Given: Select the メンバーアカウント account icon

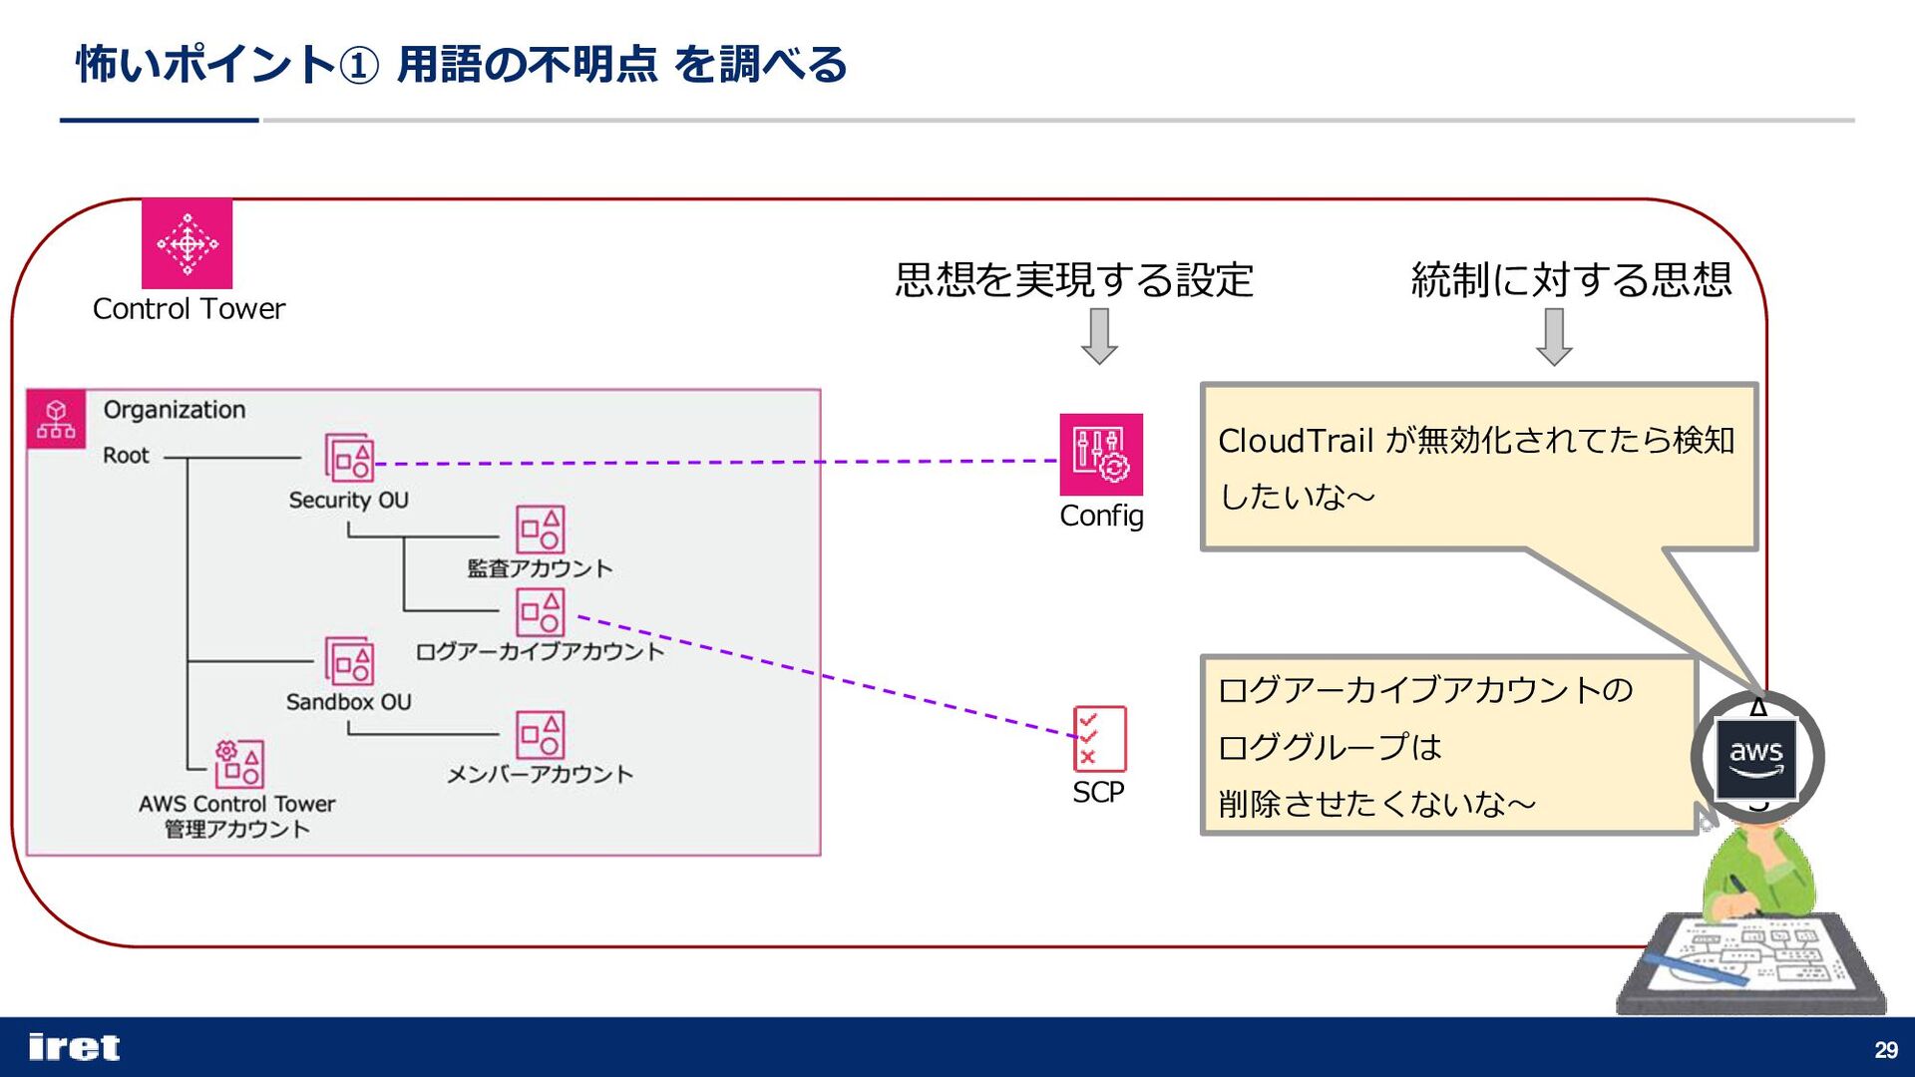Looking at the screenshot, I should pyautogui.click(x=540, y=735).
